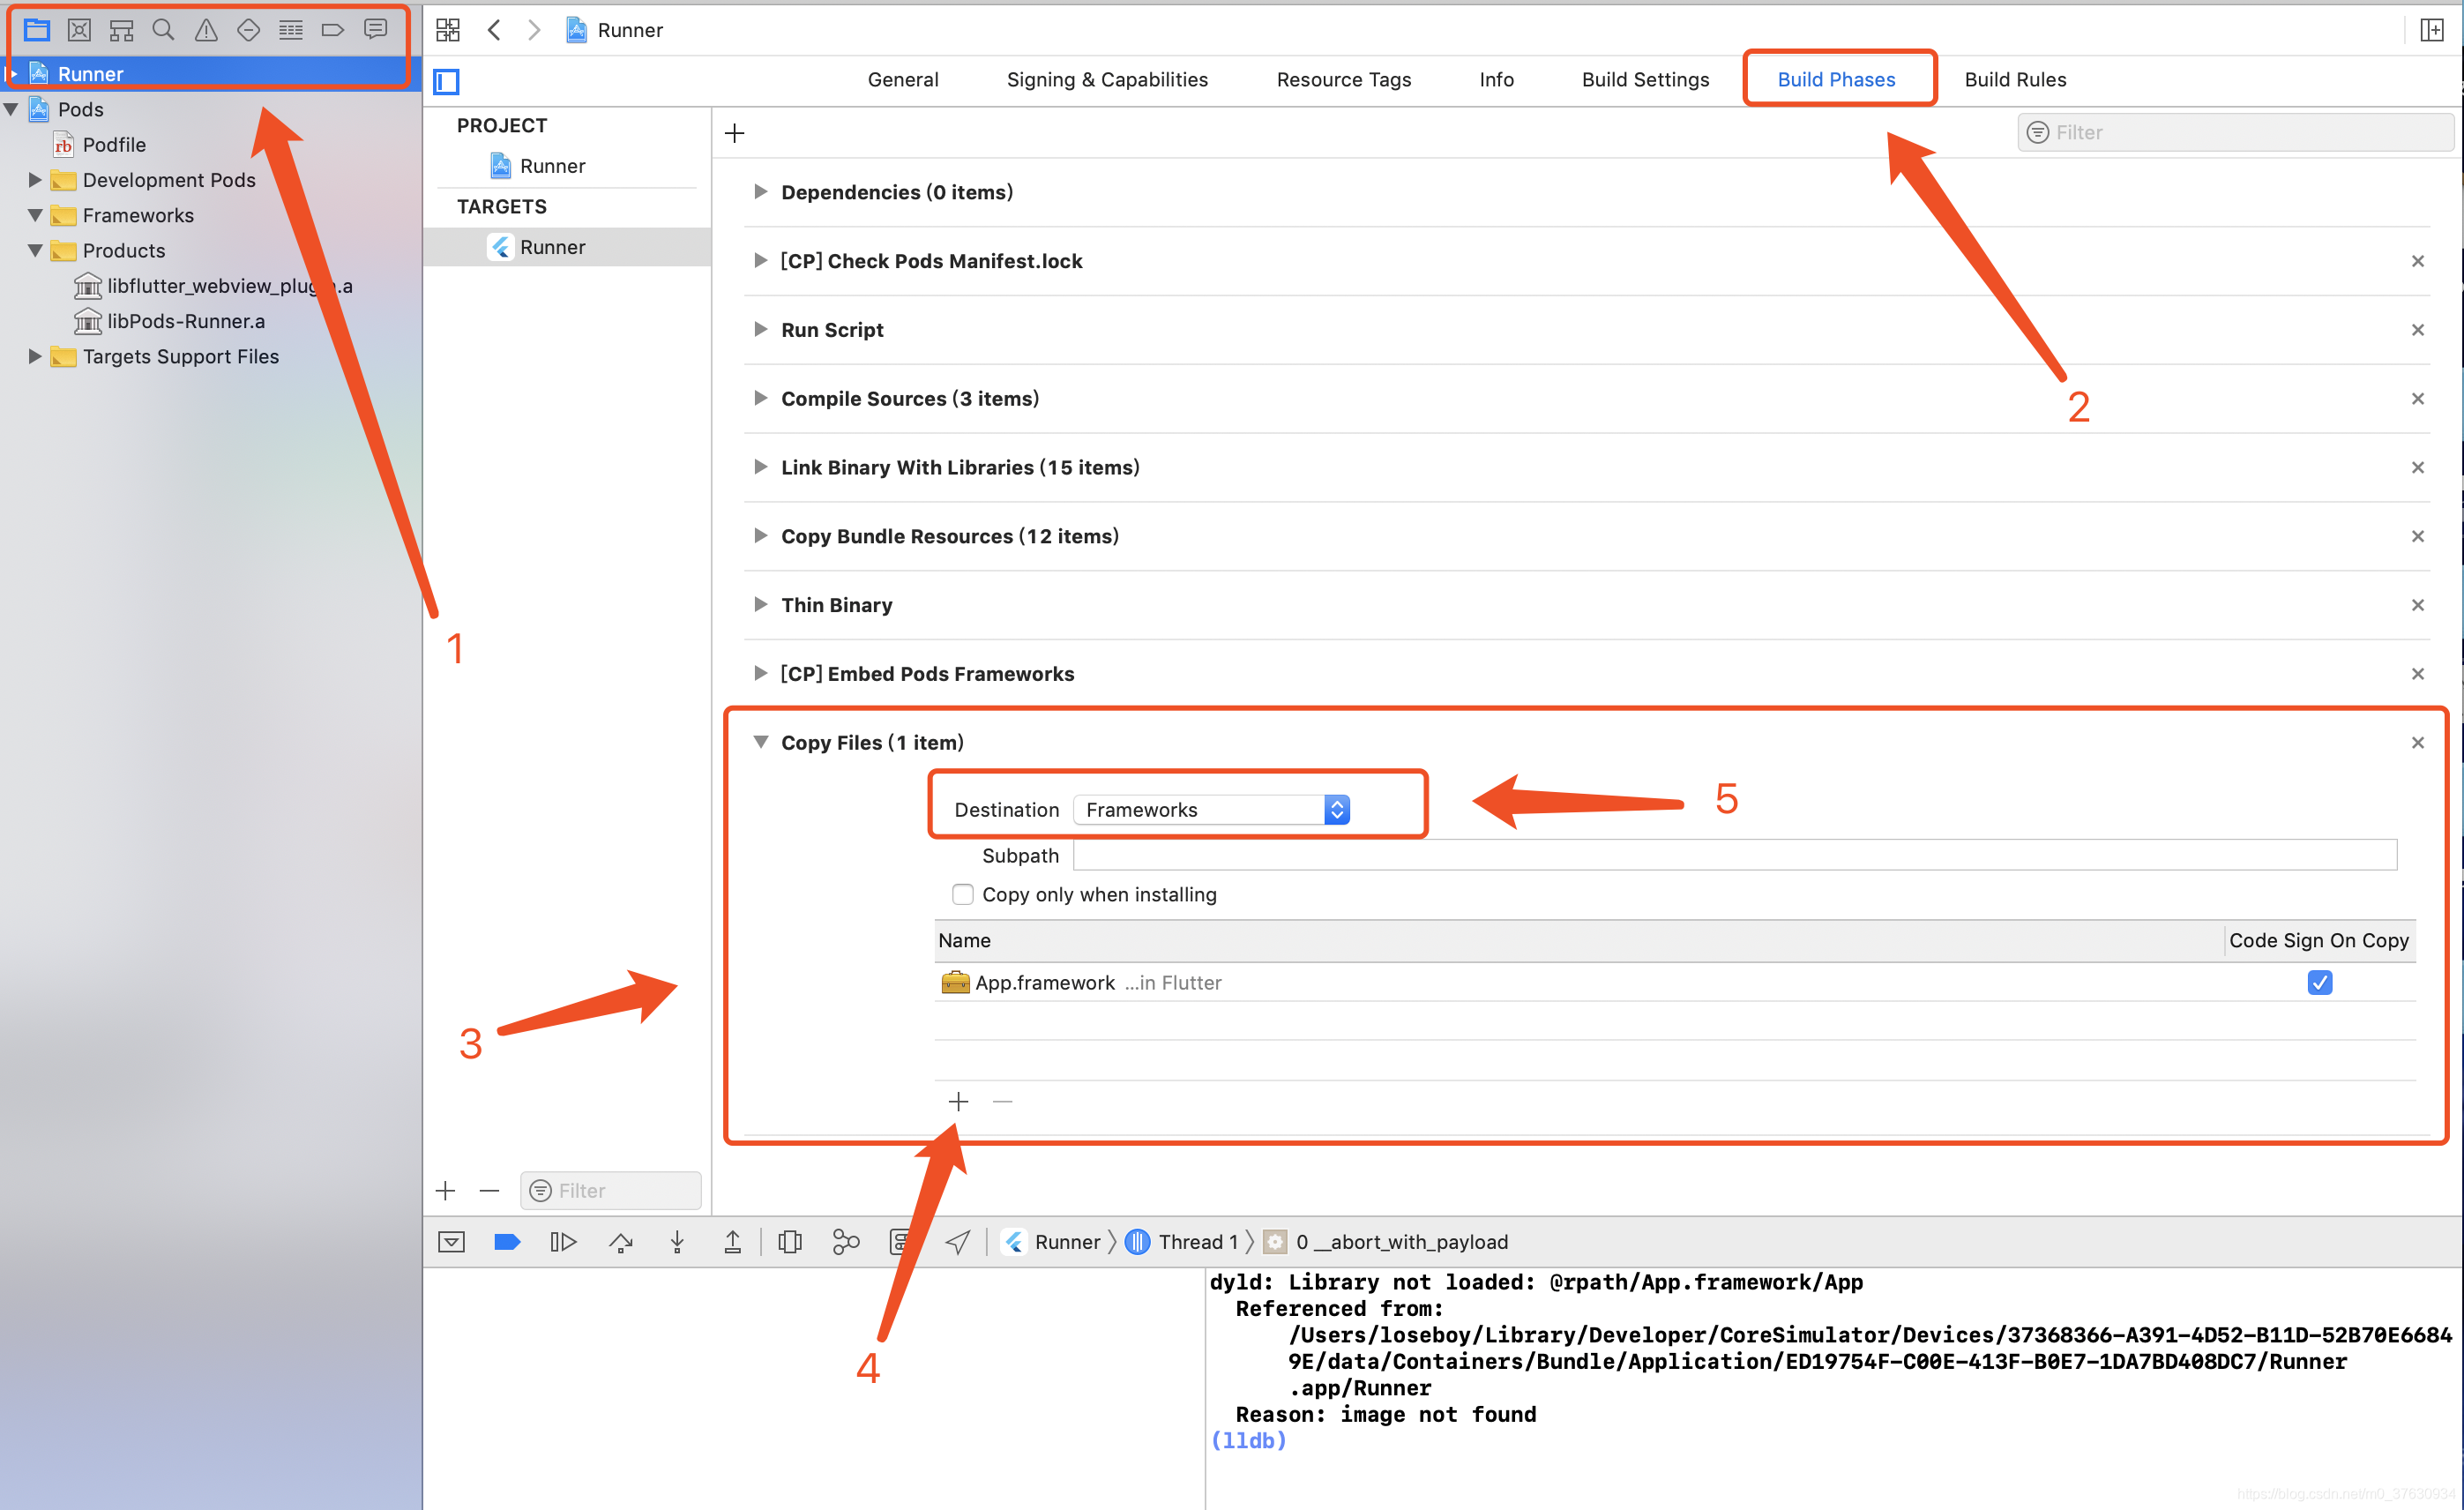Expand Link Binary With Libraries phase
This screenshot has height=1510, width=2464.
pos(761,467)
